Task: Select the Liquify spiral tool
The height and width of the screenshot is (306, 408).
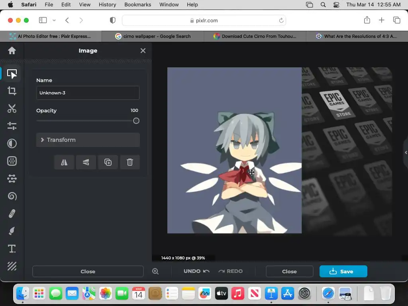Action: point(12,196)
